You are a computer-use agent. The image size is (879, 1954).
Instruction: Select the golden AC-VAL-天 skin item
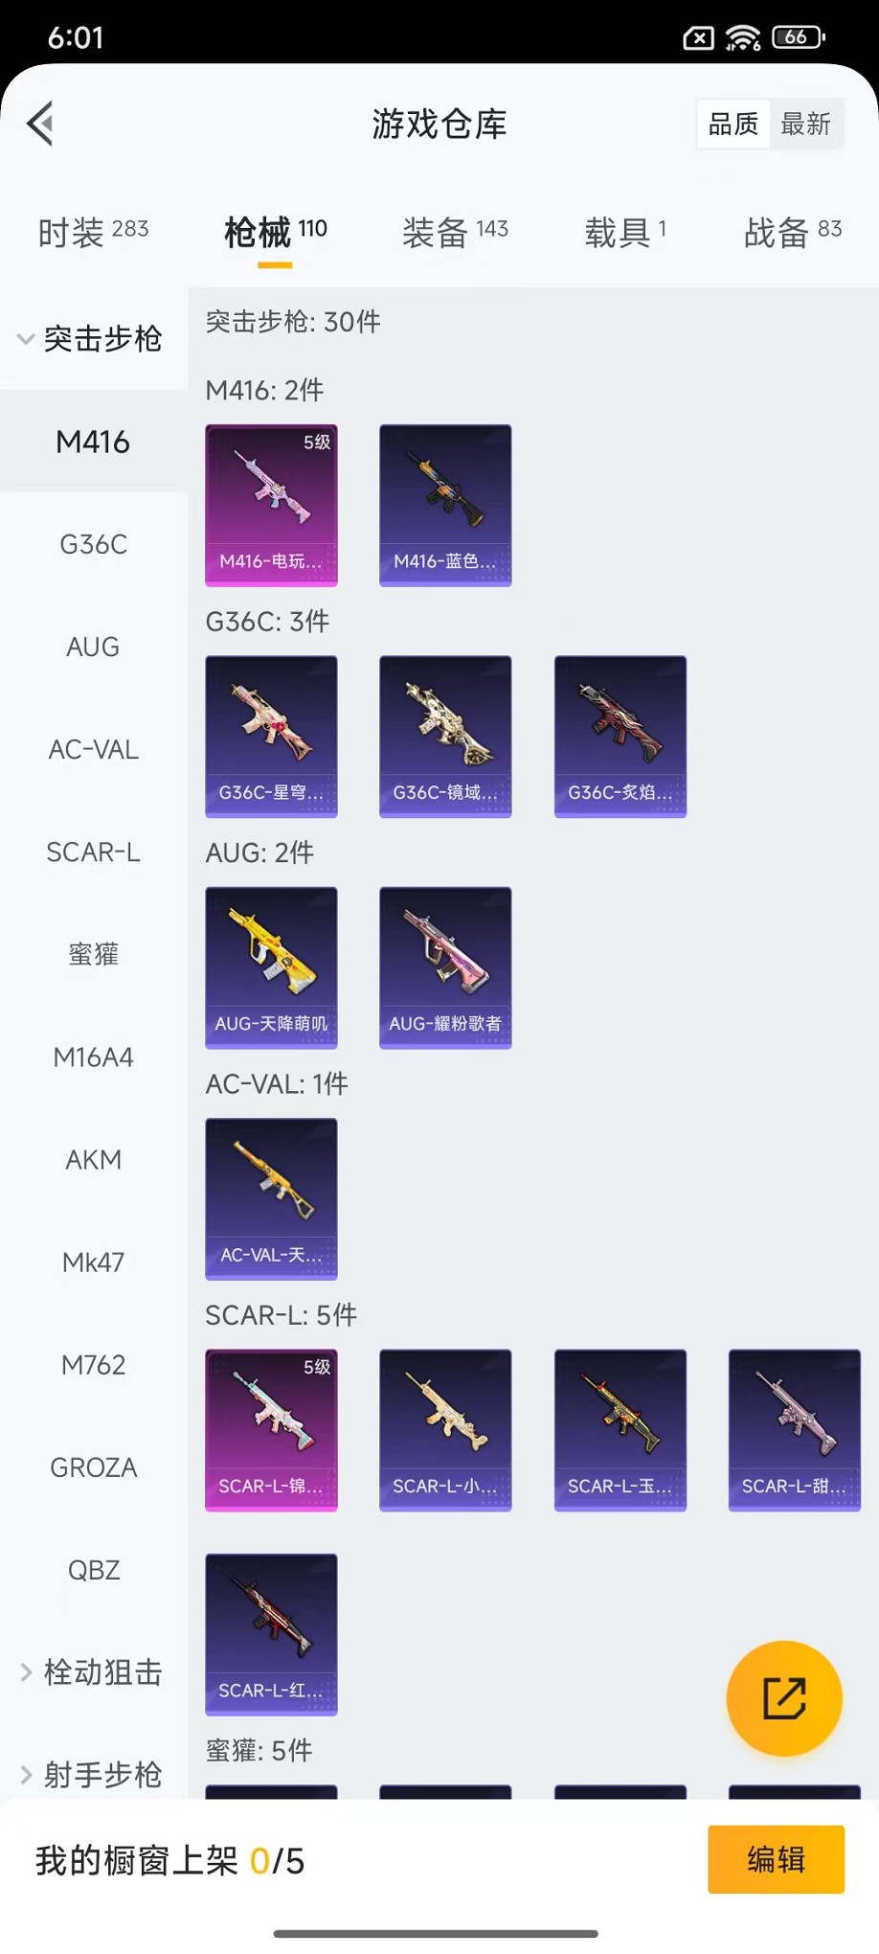pos(271,1199)
